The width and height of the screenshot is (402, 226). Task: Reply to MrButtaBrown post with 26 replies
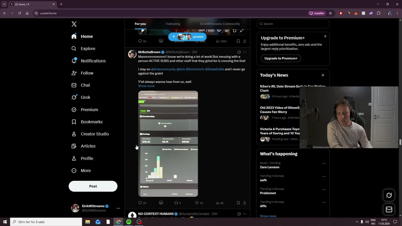click(142, 203)
